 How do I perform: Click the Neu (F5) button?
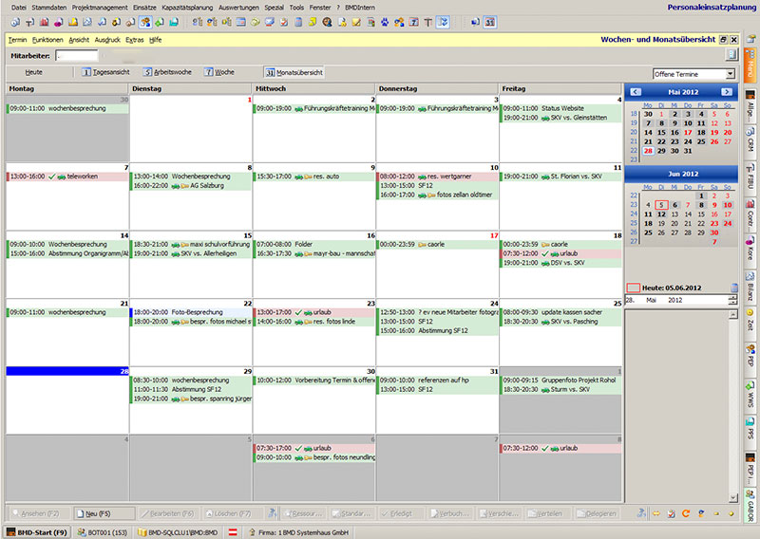click(x=93, y=513)
